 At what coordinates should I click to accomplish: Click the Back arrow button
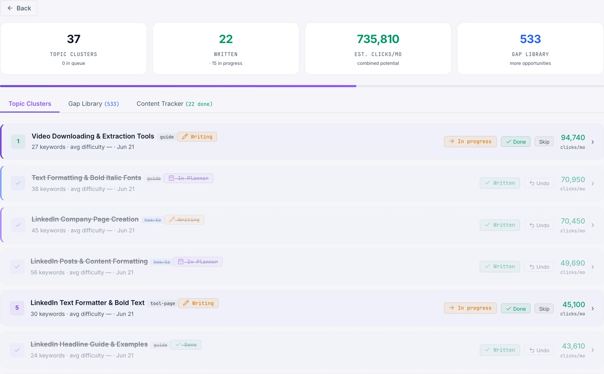click(x=19, y=8)
